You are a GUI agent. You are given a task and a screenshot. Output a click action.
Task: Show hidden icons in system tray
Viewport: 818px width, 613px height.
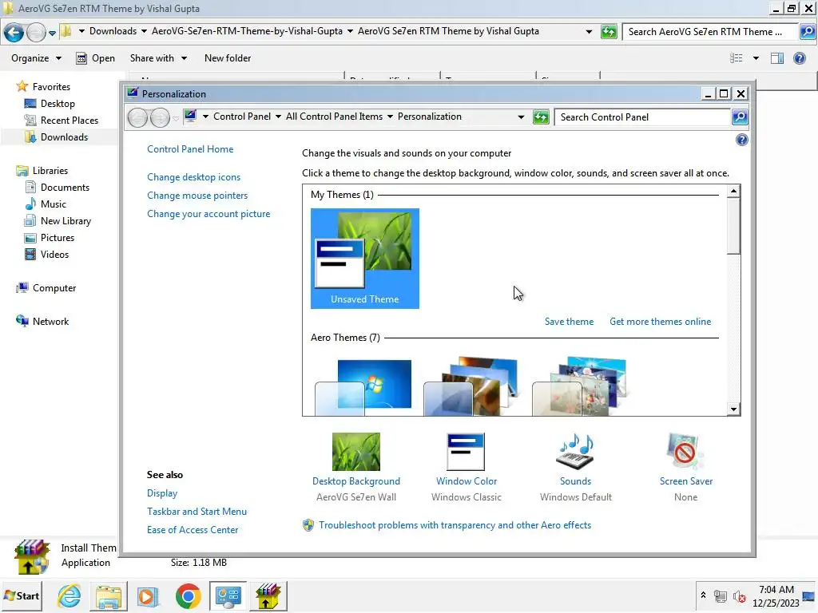[x=703, y=595]
